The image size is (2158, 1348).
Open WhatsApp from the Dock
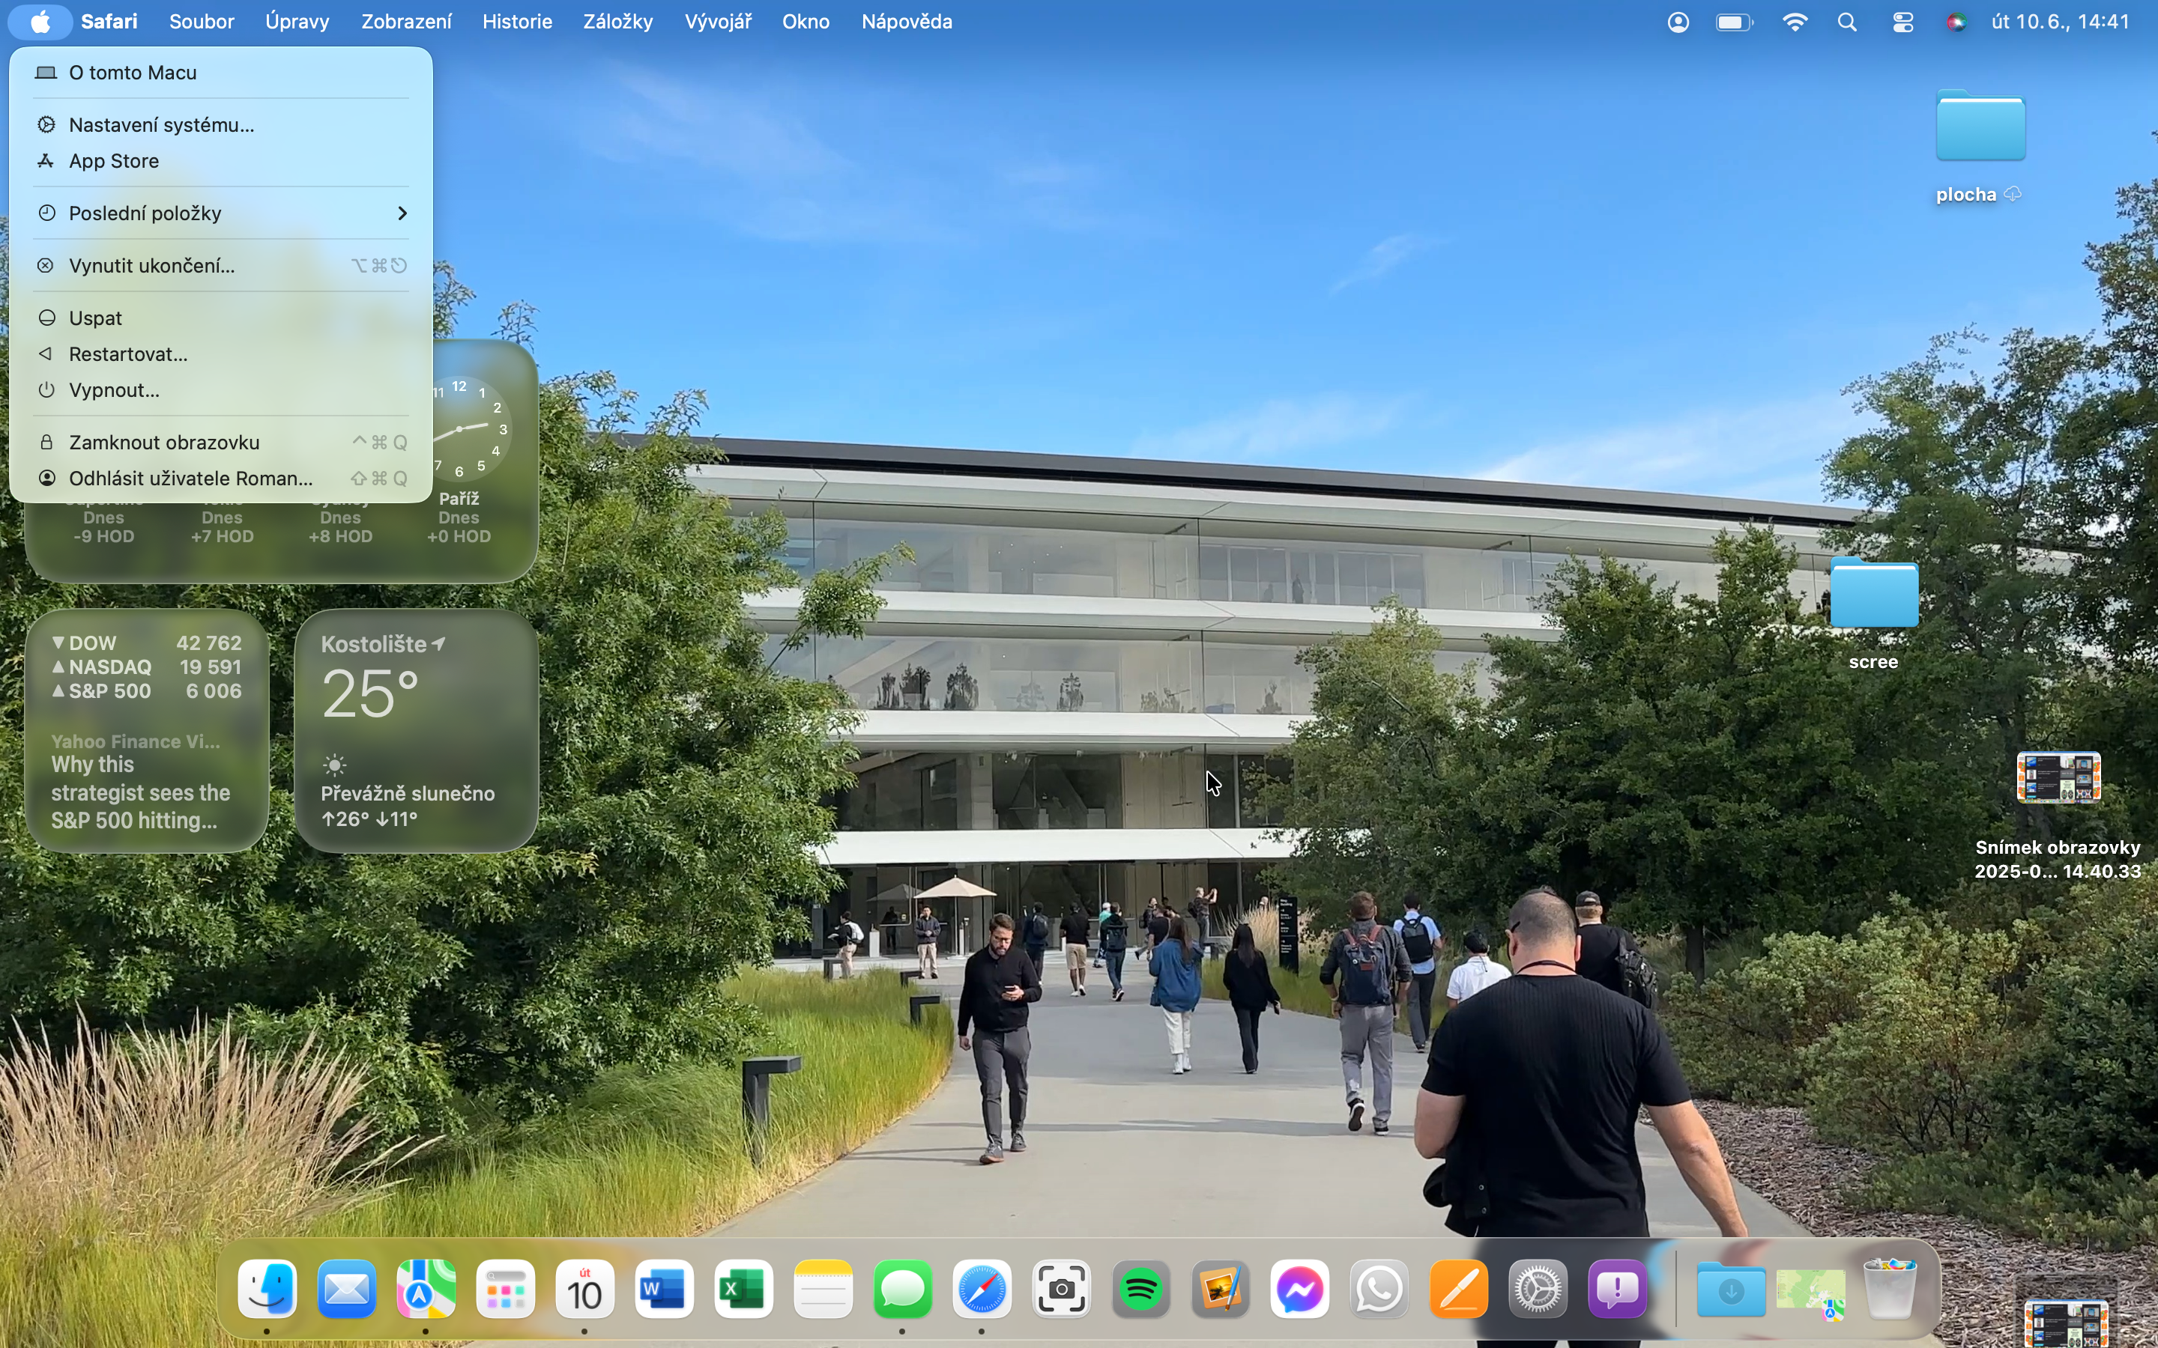point(1379,1289)
